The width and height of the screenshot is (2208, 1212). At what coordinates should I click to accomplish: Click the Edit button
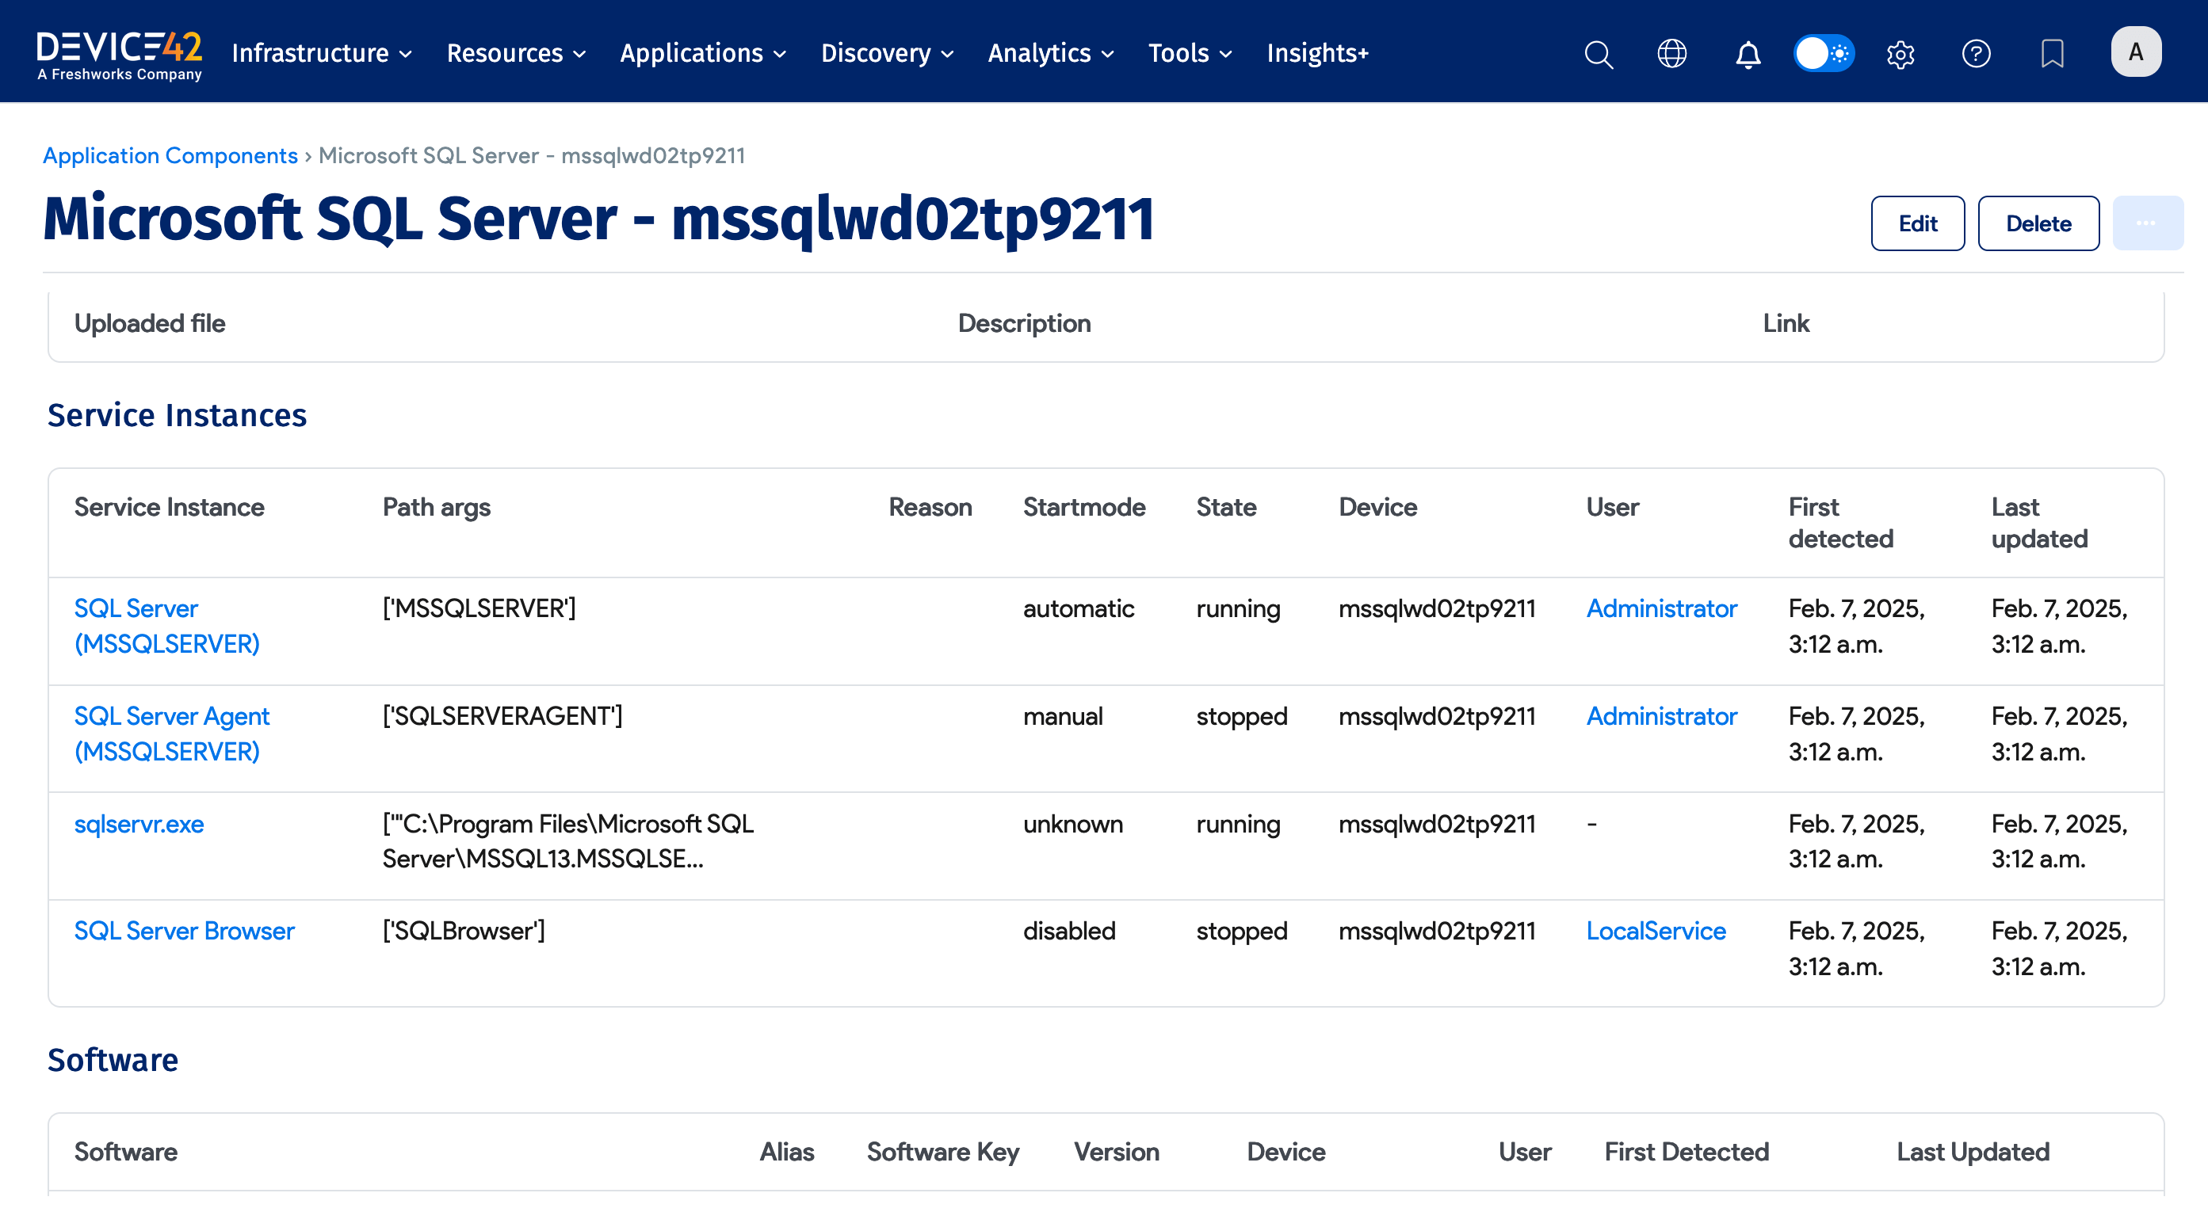pos(1917,223)
